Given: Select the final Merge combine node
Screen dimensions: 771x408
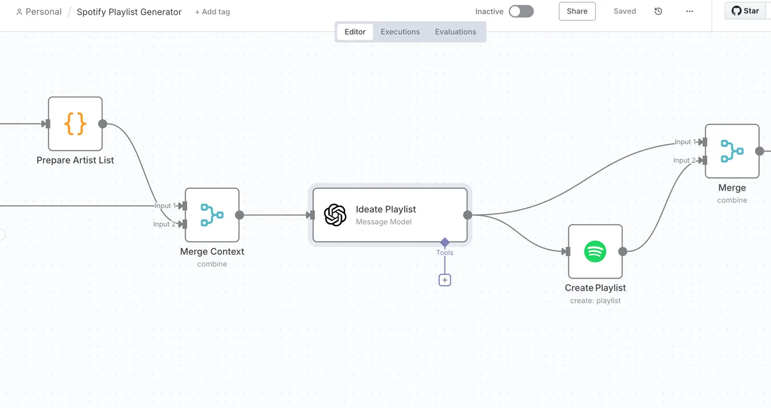Looking at the screenshot, I should (x=732, y=151).
